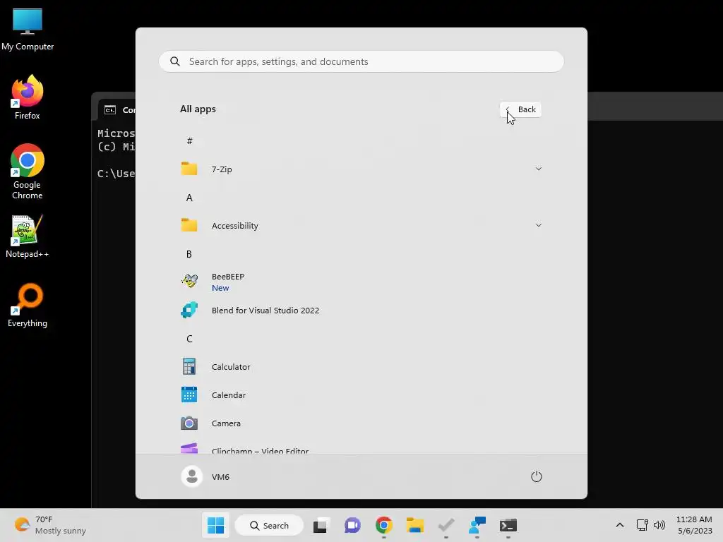The image size is (723, 542).
Task: Click Blend for Visual Studio 2022 label
Action: point(265,311)
